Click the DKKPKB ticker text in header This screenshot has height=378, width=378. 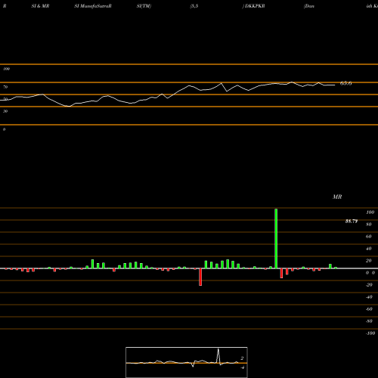coord(255,6)
